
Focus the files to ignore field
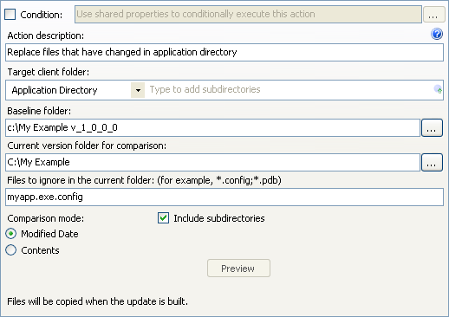click(224, 197)
